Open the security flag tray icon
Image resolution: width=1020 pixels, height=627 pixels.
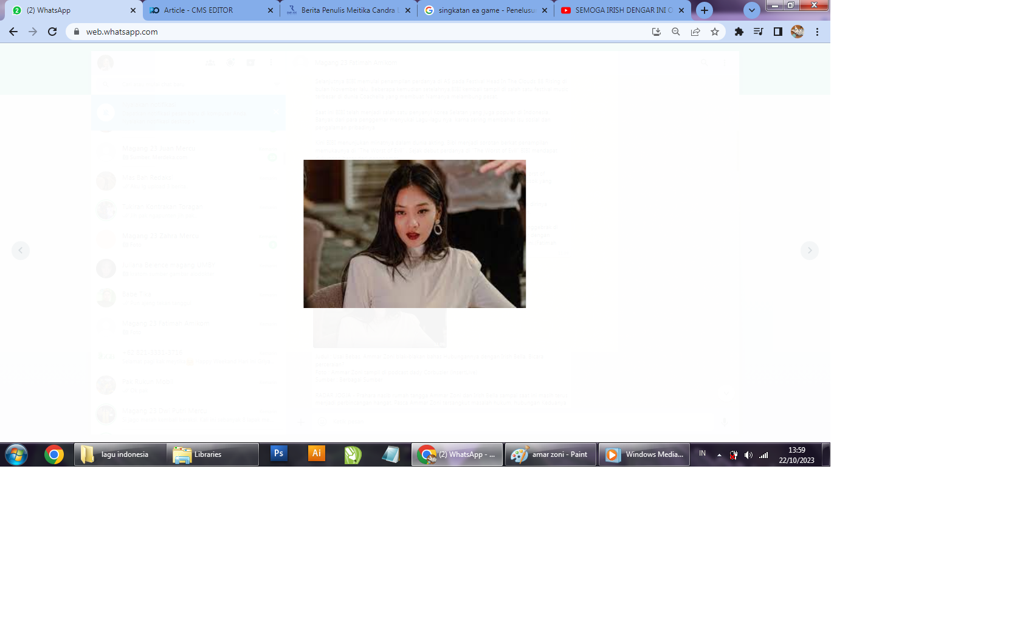tap(734, 455)
